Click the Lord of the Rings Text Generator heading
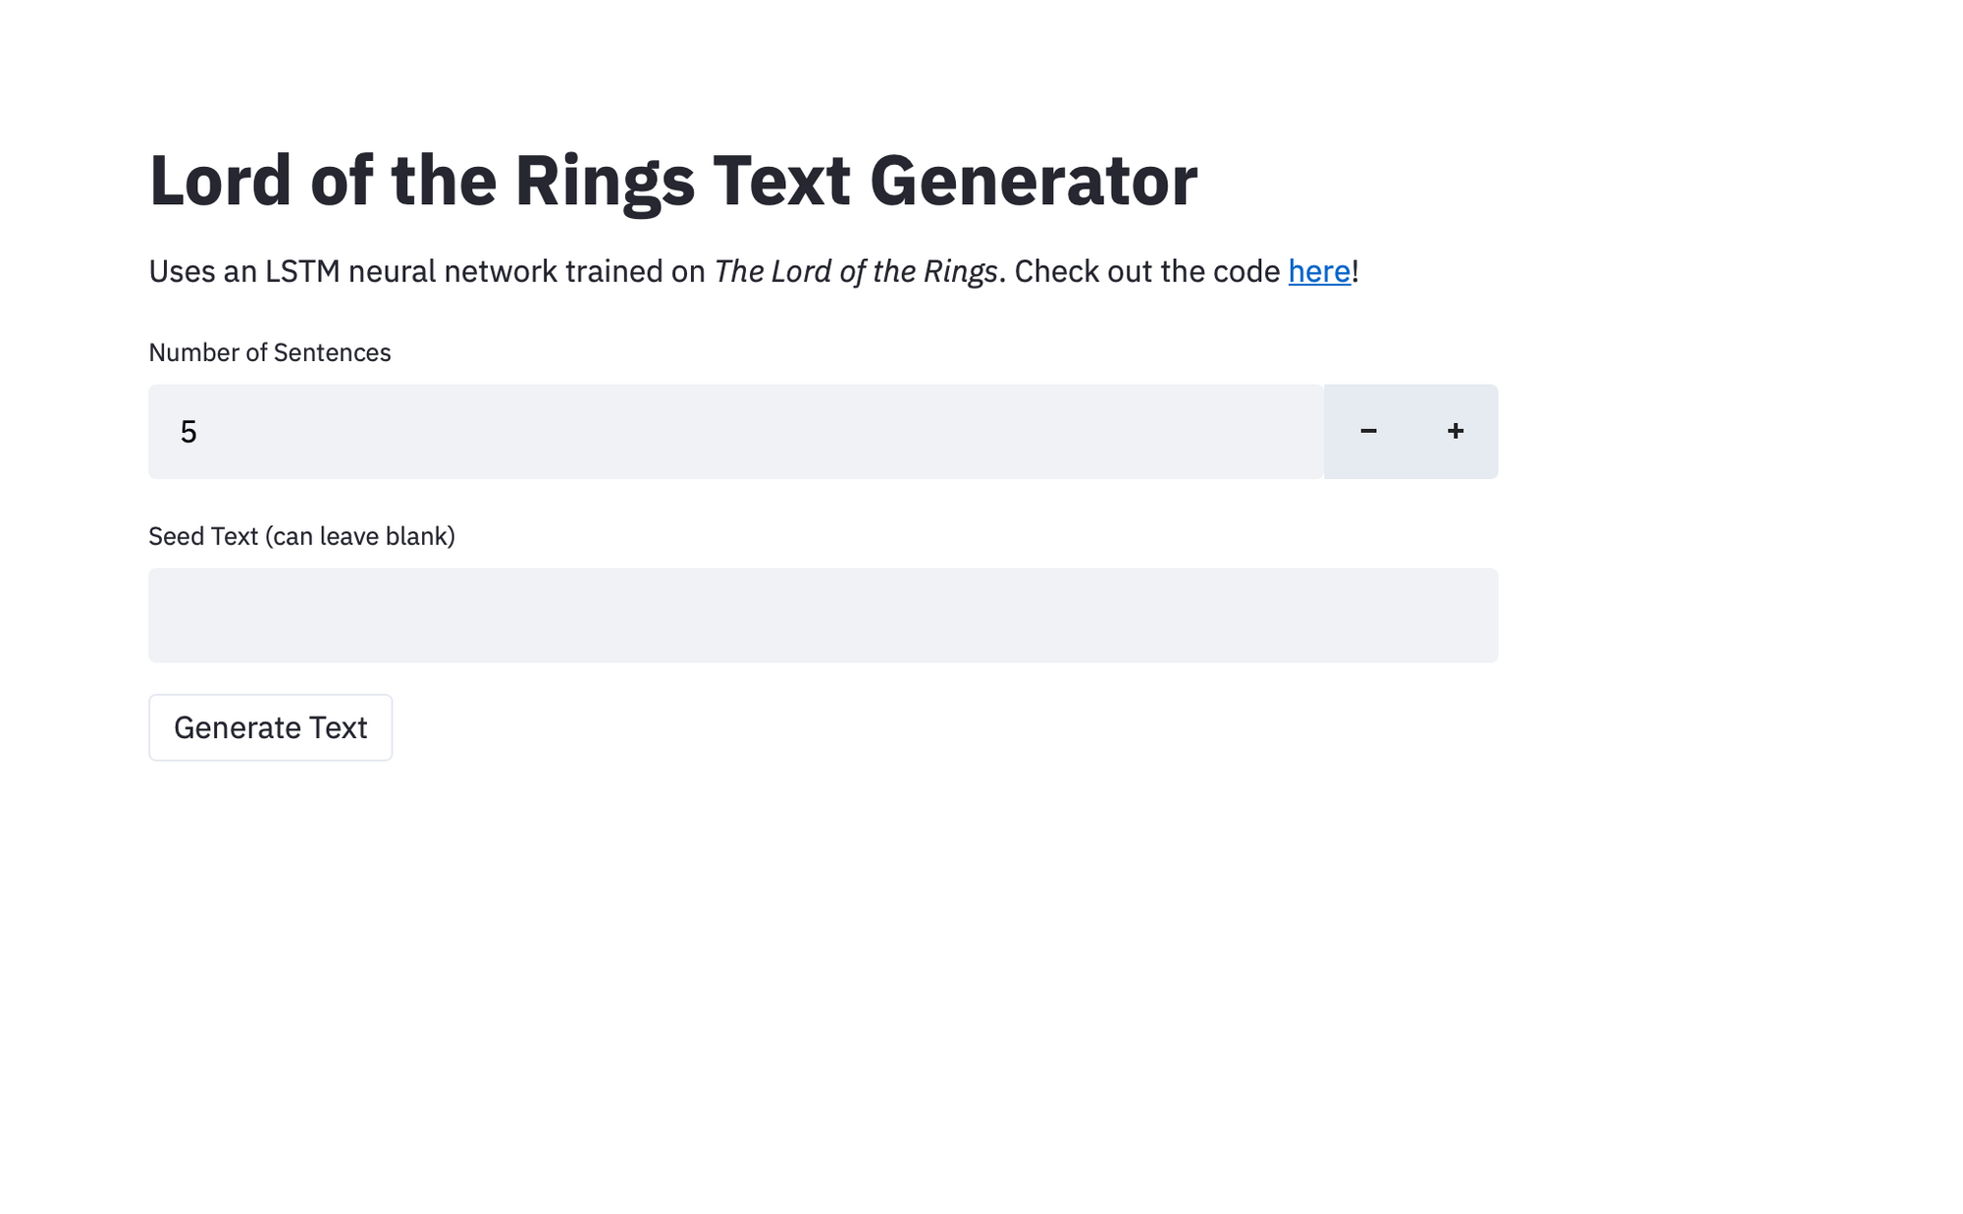The image size is (1963, 1214). click(x=672, y=182)
